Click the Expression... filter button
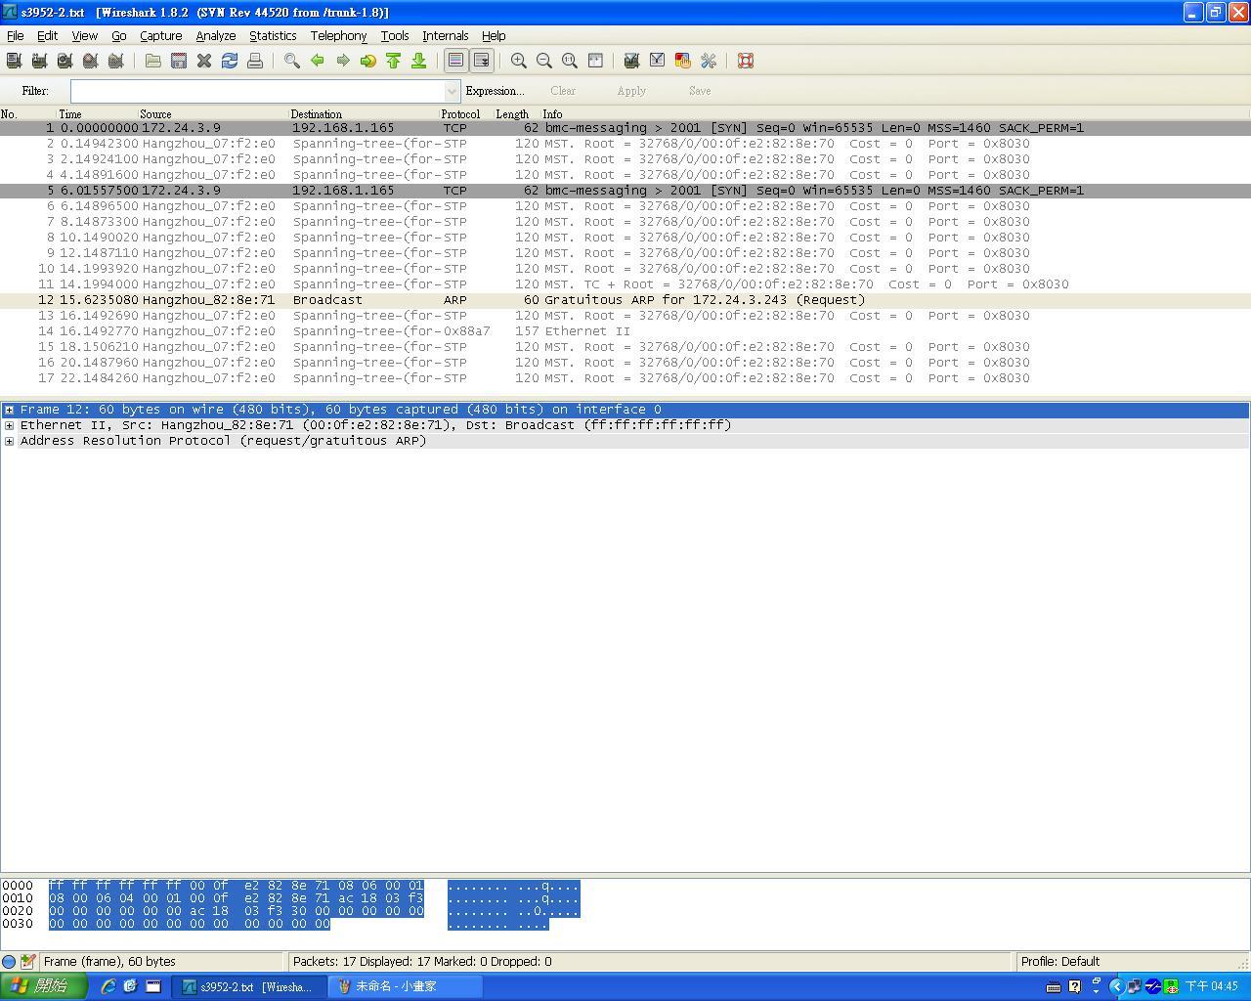 [495, 91]
